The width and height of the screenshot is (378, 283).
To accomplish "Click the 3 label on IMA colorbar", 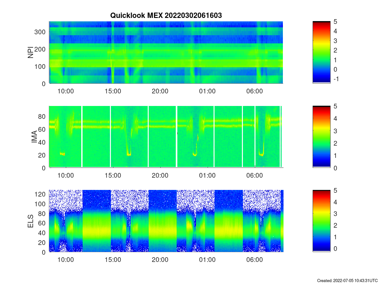I will [335, 131].
